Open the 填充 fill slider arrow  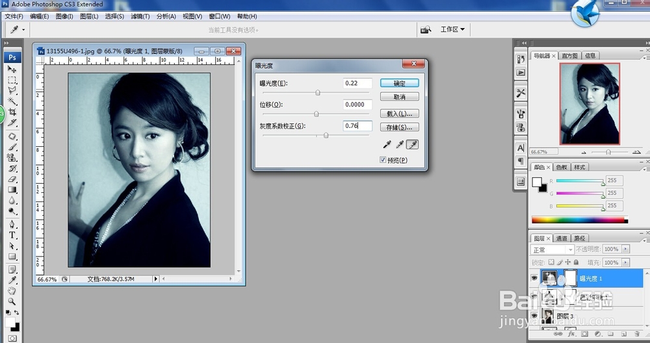click(625, 262)
